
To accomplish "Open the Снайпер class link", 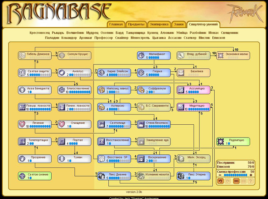I will (x=122, y=38).
